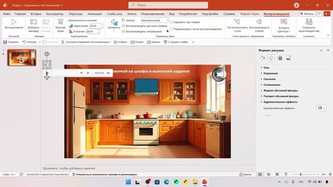The width and height of the screenshot is (333, 187).
Task: Click the Поиск search box
Action: (168, 5)
